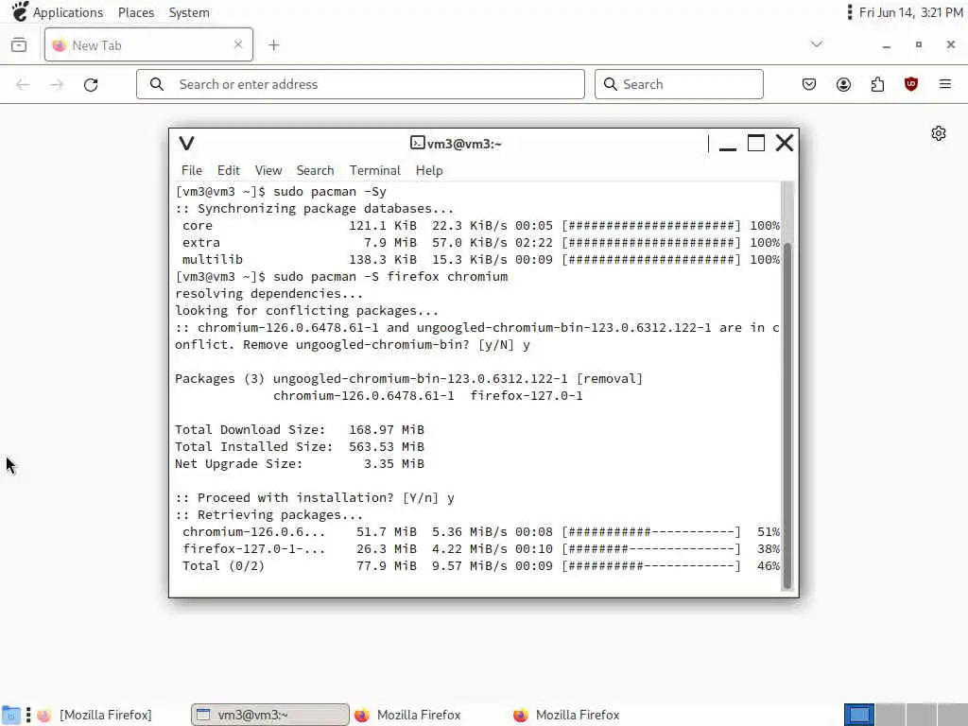Click the clock showing Fri Jun 14
Image resolution: width=968 pixels, height=726 pixels.
910,12
